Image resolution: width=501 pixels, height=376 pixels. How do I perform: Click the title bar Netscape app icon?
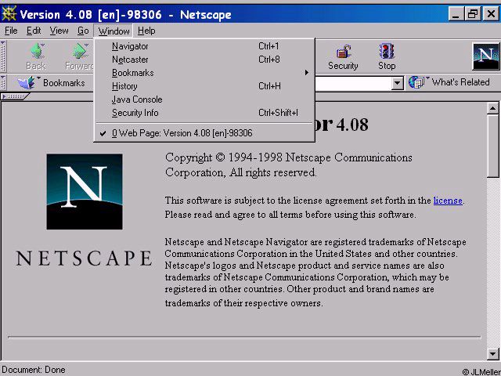(x=9, y=14)
